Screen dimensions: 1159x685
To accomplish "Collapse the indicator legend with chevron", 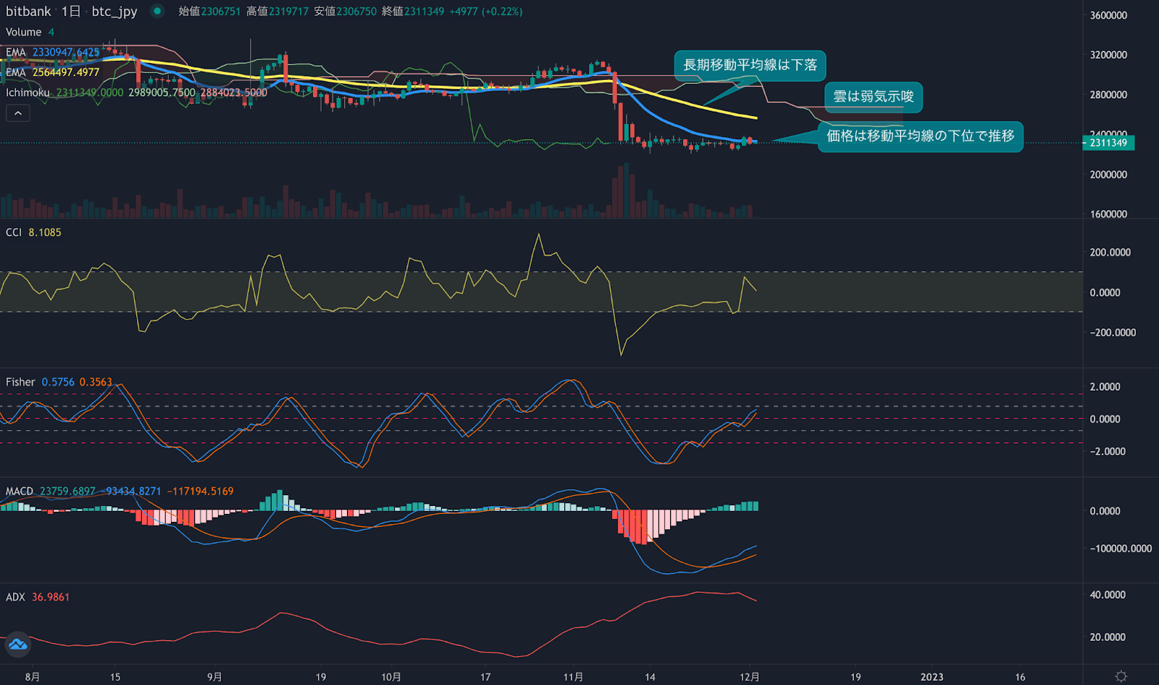I will (18, 113).
